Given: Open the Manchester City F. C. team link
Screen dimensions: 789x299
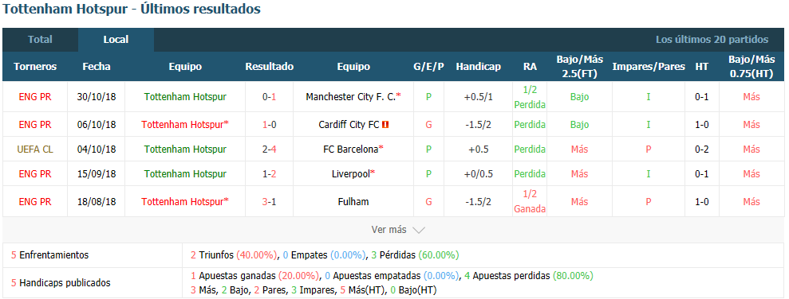Looking at the screenshot, I should [x=351, y=97].
